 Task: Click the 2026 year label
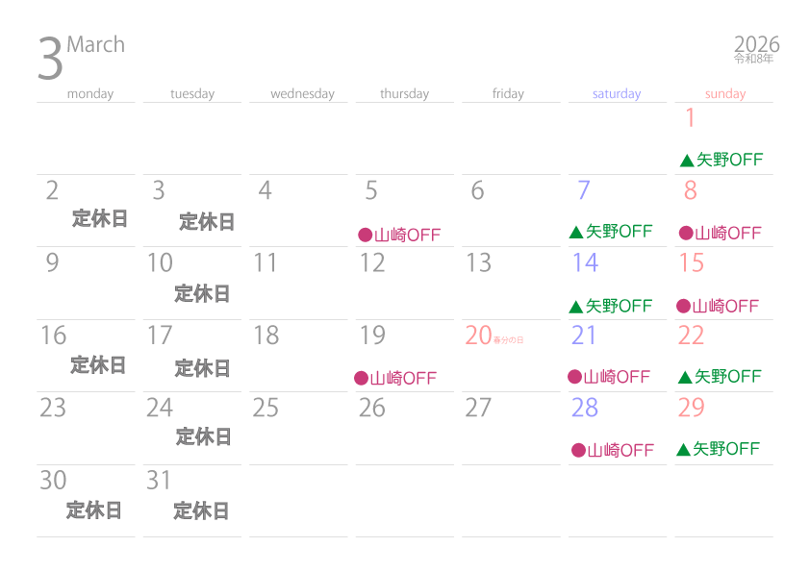click(756, 44)
